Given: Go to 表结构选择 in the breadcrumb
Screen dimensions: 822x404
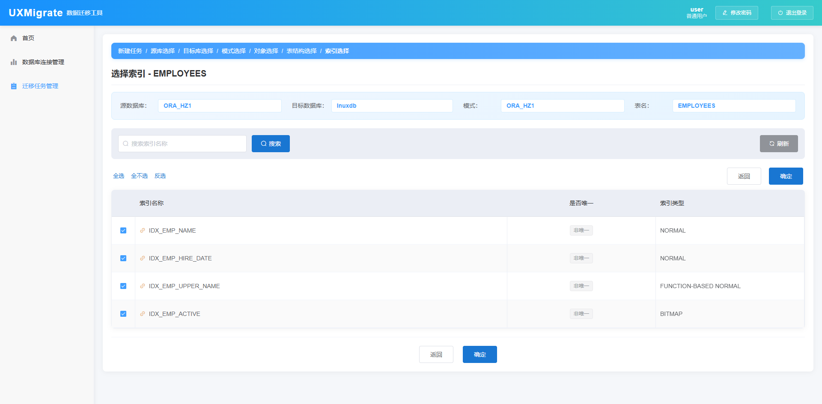Looking at the screenshot, I should point(301,51).
